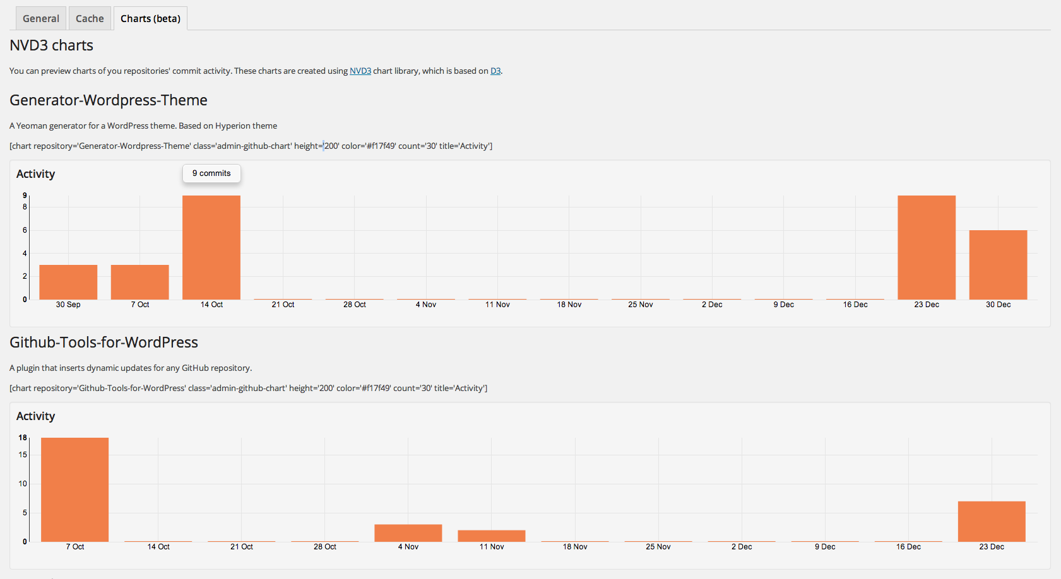Click the 4 Nov bar in the Github-Tools chart
This screenshot has width=1061, height=579.
pyautogui.click(x=408, y=533)
